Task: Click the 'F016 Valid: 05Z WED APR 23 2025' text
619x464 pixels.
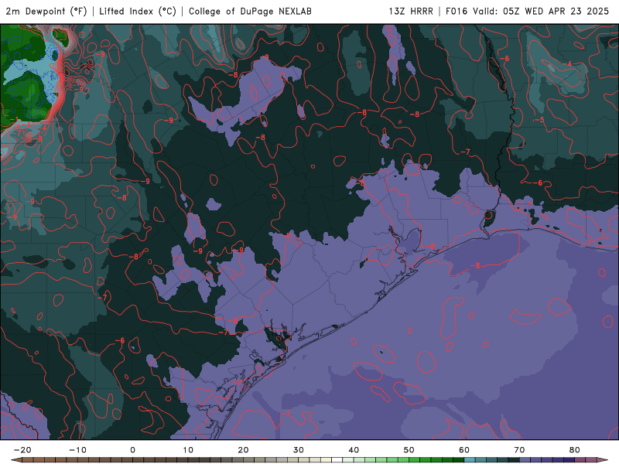Action: [528, 11]
